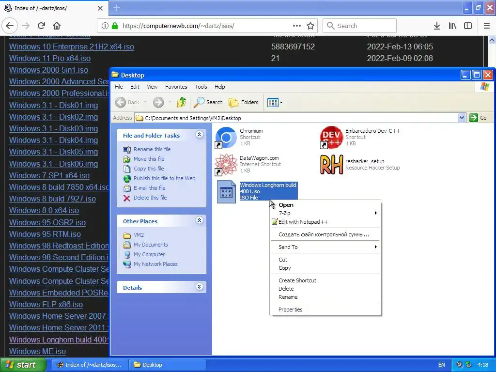Screen dimensions: 496x372
Task: Toggle the Folders pane in Explorer
Action: pyautogui.click(x=244, y=102)
